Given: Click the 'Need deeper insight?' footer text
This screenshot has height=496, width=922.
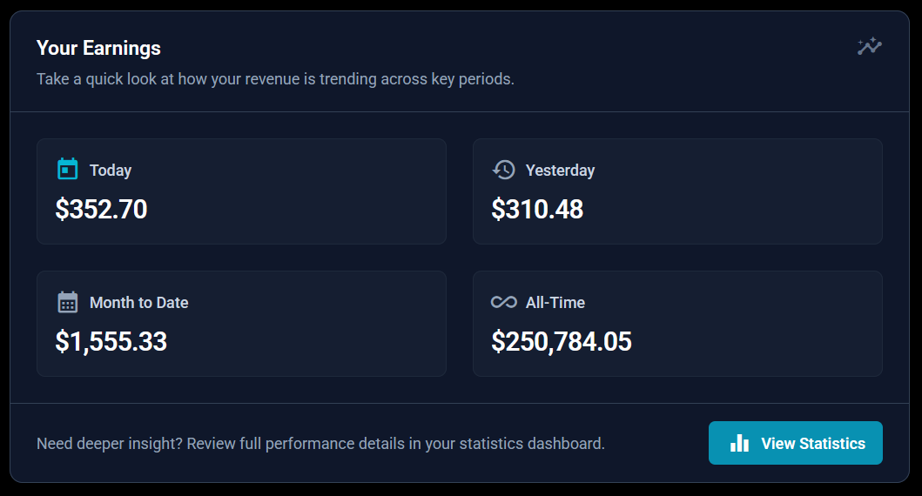Looking at the screenshot, I should coord(320,444).
